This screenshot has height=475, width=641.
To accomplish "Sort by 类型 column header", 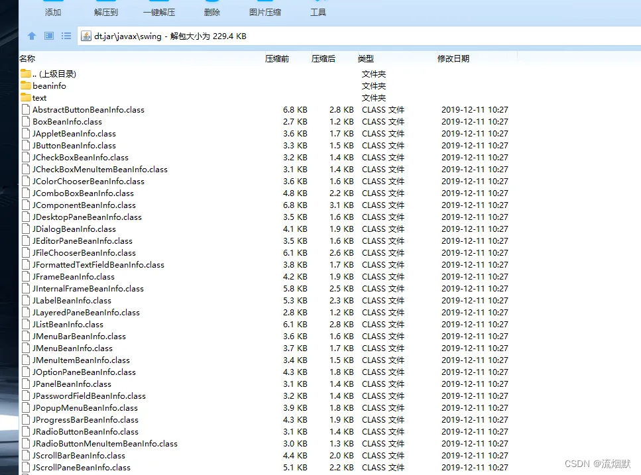I will pos(365,59).
